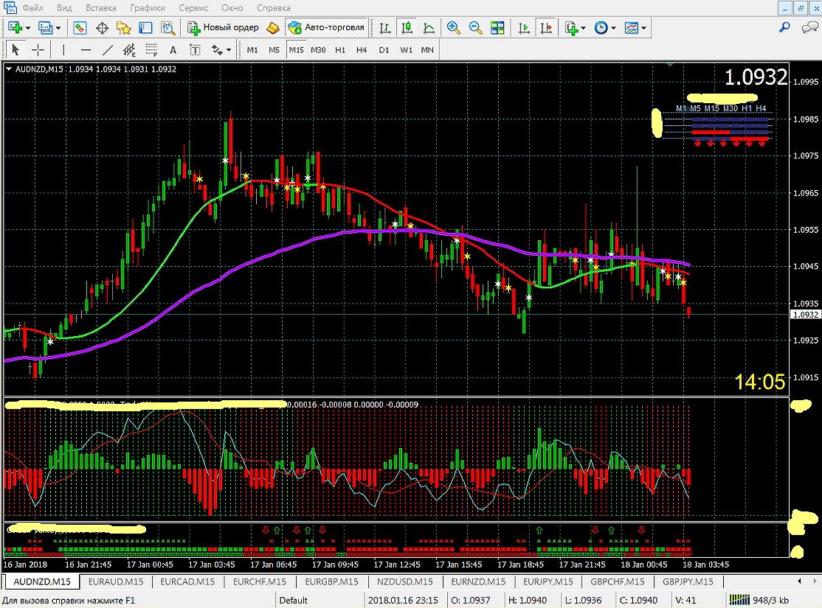Zoom in on the chart
Image resolution: width=822 pixels, height=608 pixels.
click(x=454, y=28)
